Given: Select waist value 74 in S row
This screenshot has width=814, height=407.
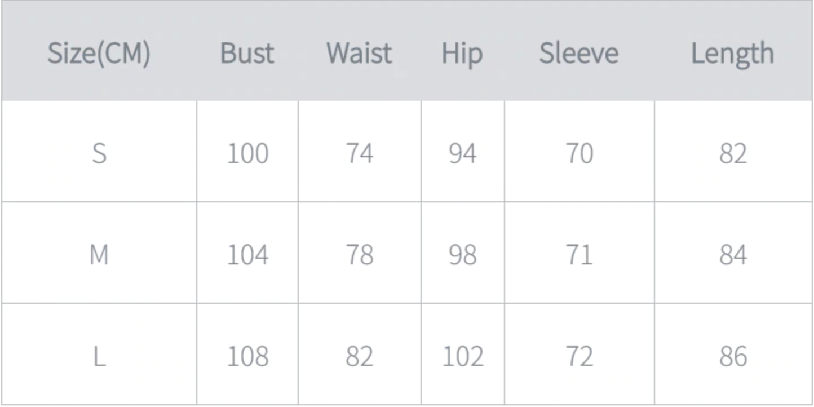Looking at the screenshot, I should click(x=360, y=153).
